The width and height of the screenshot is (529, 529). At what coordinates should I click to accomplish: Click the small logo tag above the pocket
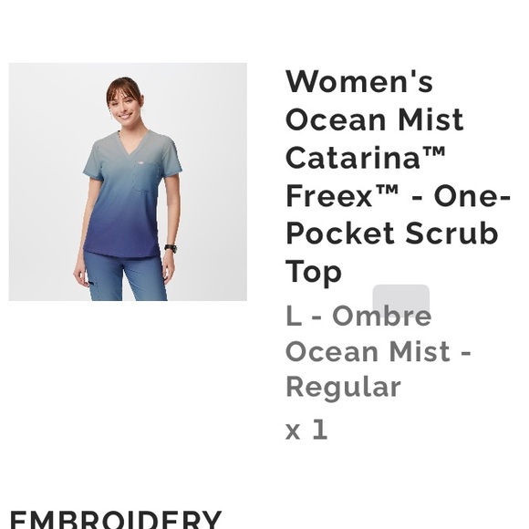(140, 162)
